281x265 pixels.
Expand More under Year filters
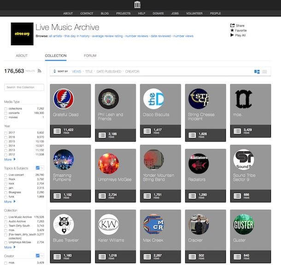[x=10, y=160]
